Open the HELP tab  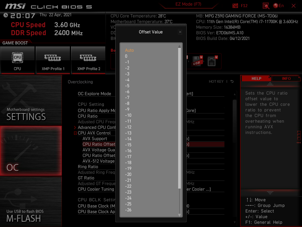click(256, 79)
